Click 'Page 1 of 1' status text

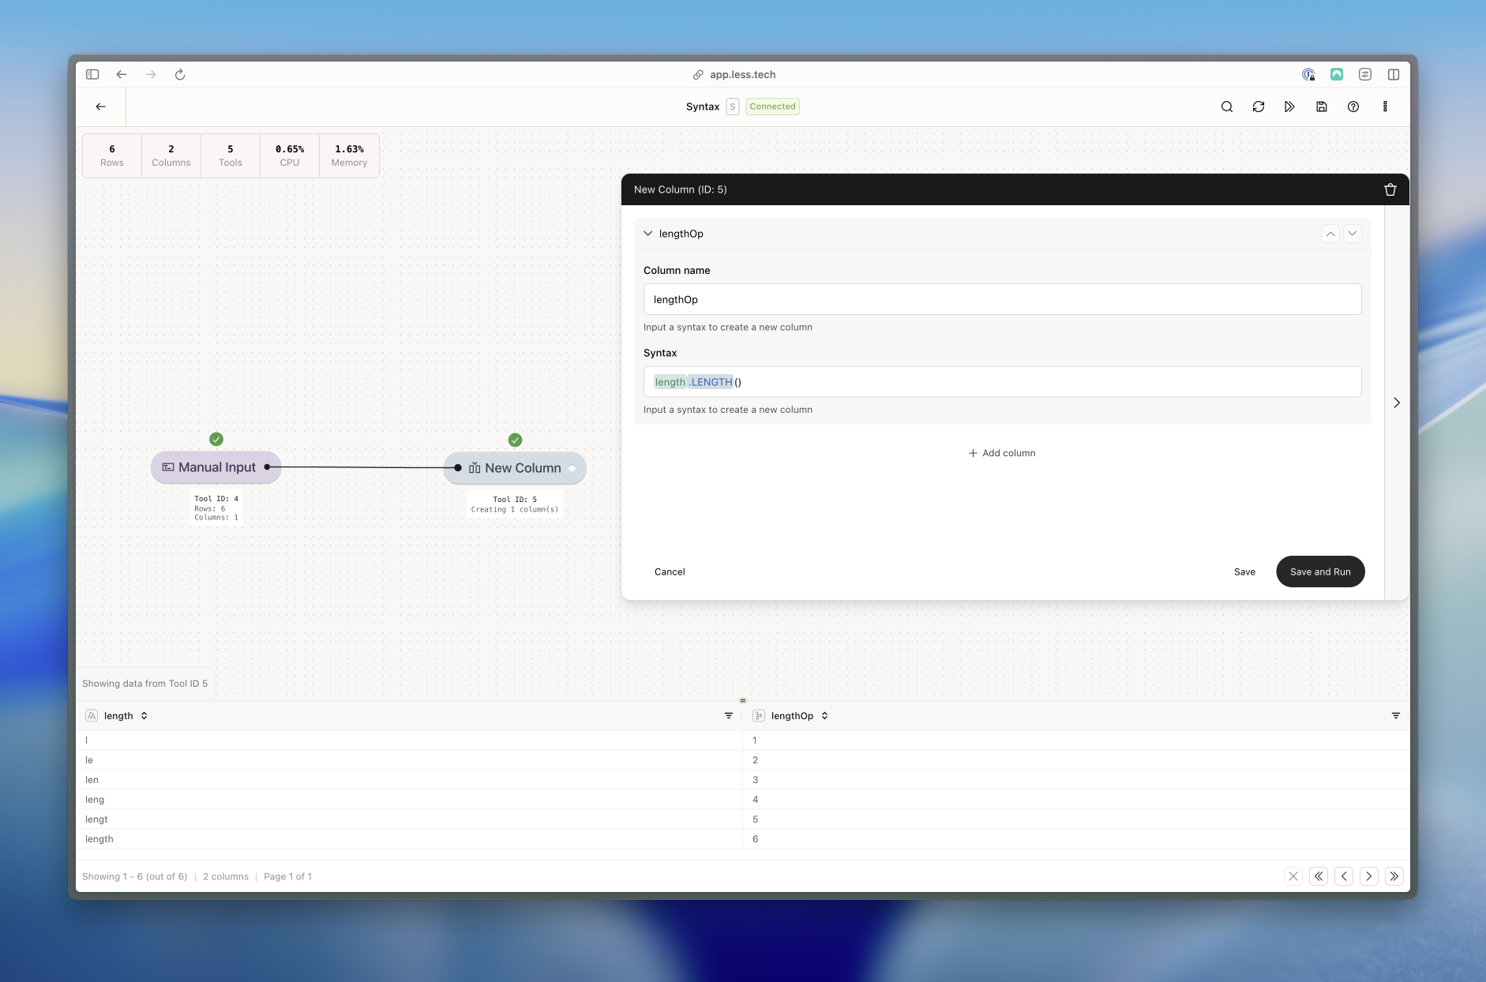(x=287, y=876)
